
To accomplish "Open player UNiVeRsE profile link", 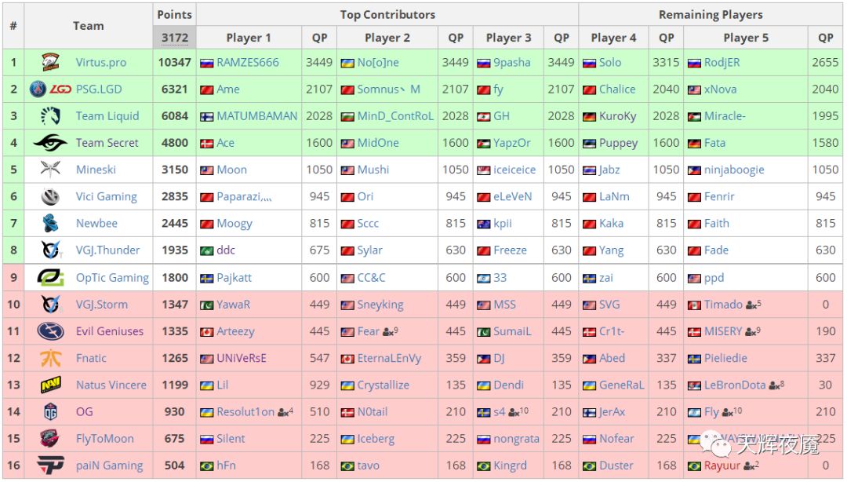I will [242, 358].
